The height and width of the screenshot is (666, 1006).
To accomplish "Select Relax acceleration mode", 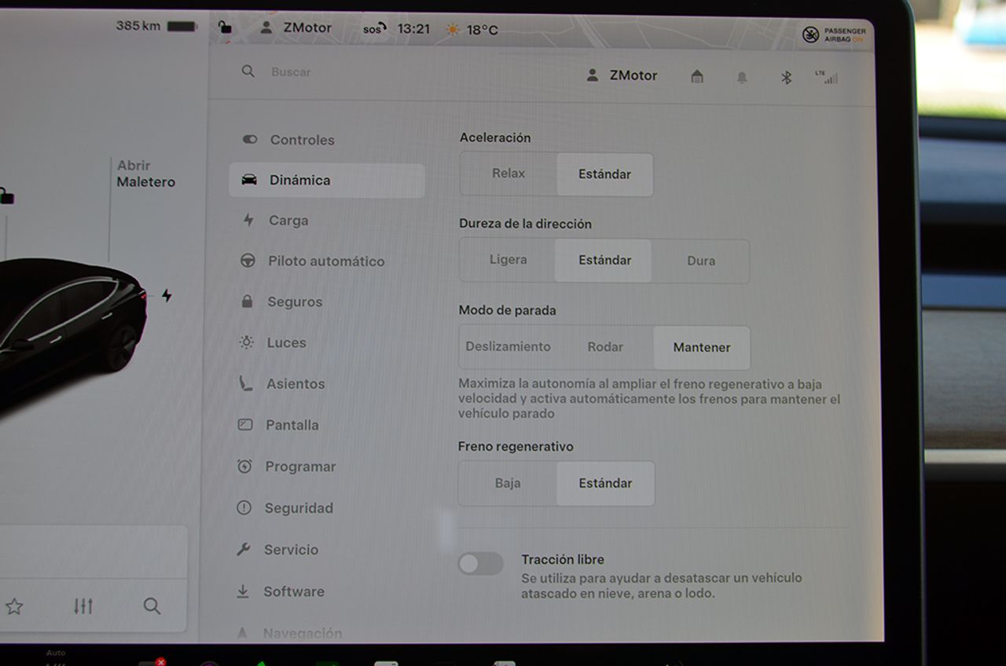I will coord(509,174).
